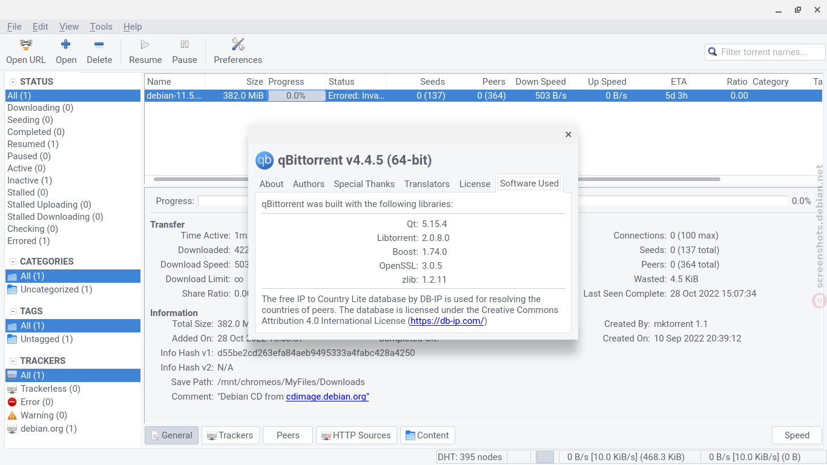Collapse the CATEGORIES filter section

12,262
